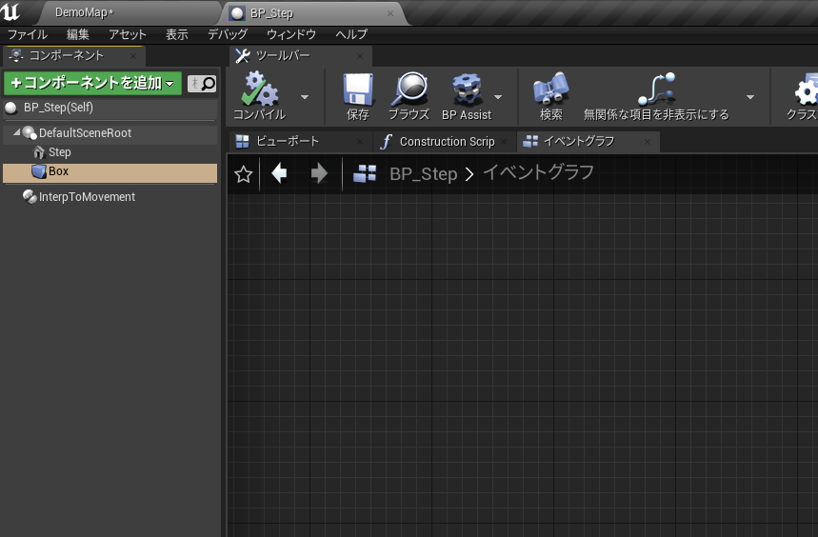Open ヘルプ menu
The height and width of the screenshot is (537, 818).
click(x=351, y=34)
